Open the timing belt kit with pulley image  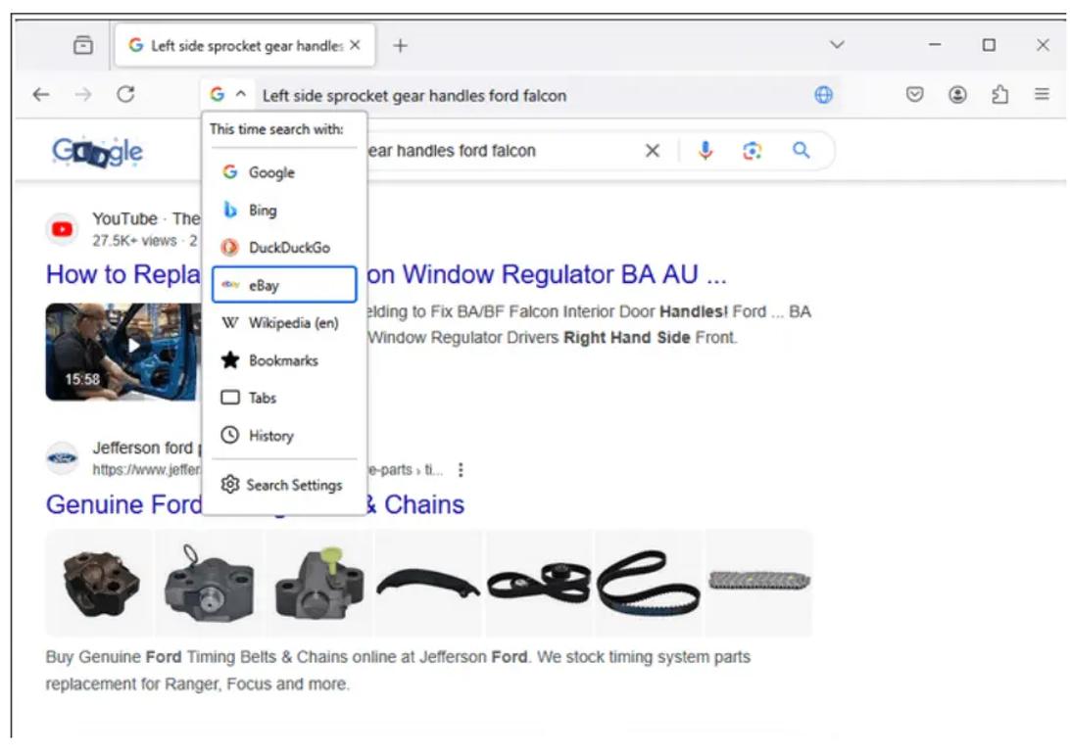click(x=539, y=583)
